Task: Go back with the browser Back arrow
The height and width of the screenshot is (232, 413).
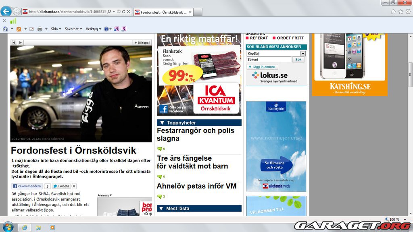Action: click(6, 11)
